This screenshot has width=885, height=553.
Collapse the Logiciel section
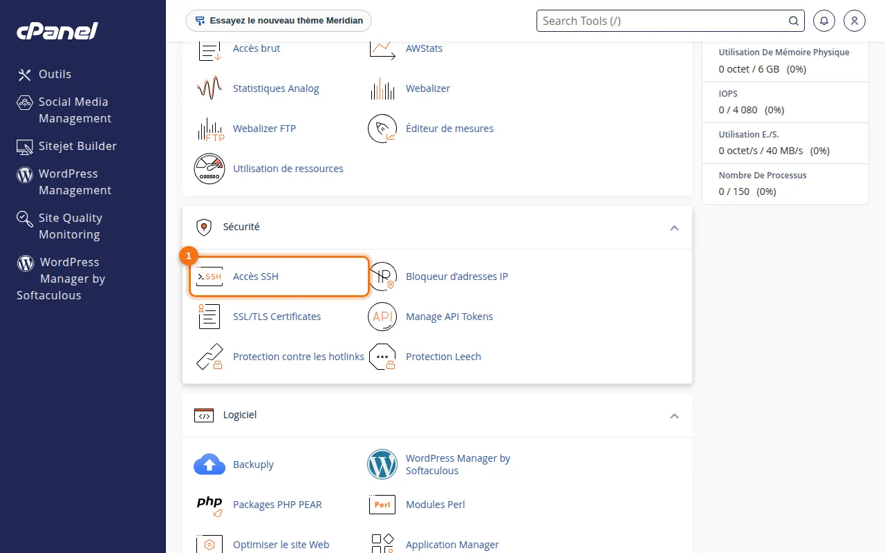tap(674, 415)
